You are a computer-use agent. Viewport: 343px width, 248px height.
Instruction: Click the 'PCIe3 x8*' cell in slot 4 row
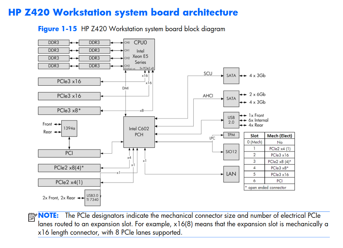pos(280,168)
